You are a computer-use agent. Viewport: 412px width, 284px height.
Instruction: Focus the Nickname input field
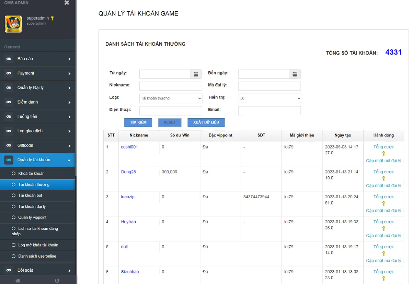[171, 86]
